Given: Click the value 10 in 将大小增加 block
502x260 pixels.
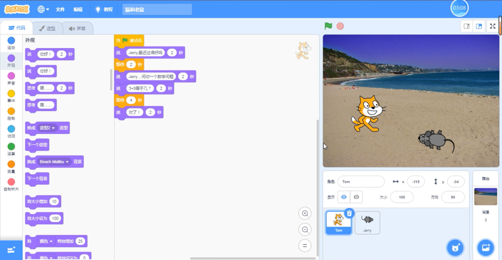Looking at the screenshot, I should 54,201.
